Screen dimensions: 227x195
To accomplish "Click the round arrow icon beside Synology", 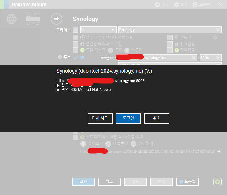I will click(x=57, y=19).
